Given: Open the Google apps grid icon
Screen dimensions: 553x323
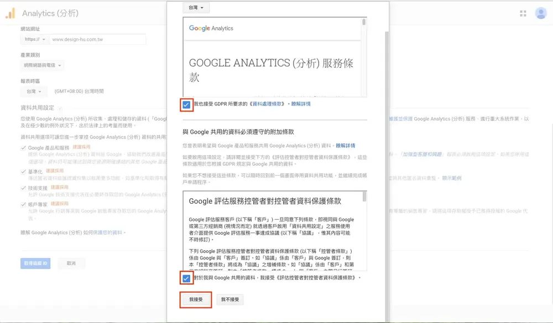Looking at the screenshot, I should [x=523, y=13].
